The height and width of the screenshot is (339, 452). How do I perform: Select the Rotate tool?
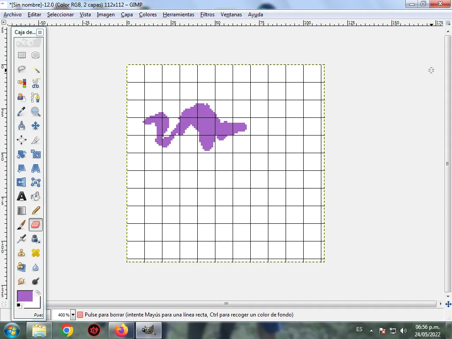22,154
